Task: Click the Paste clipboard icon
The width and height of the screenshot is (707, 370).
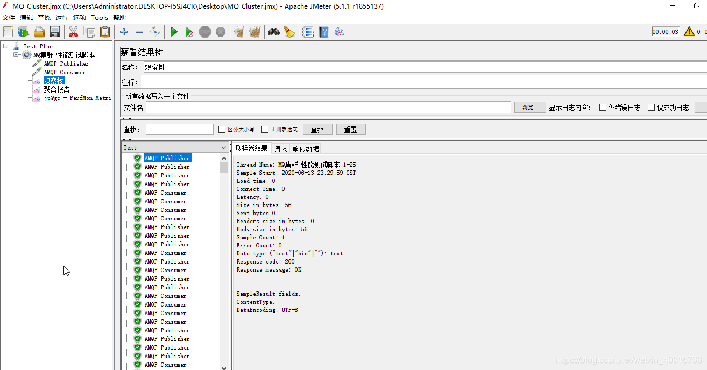Action: tap(105, 32)
